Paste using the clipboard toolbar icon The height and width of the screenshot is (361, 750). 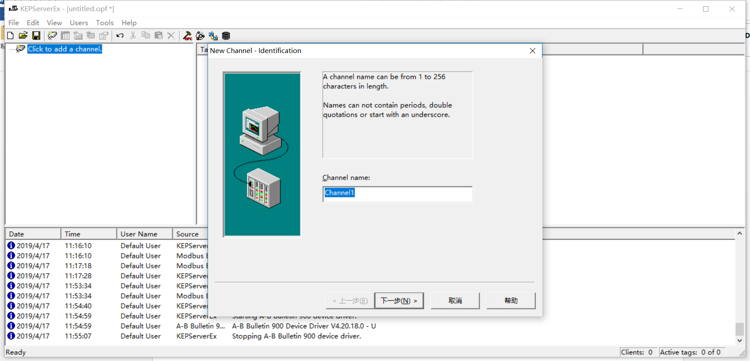coord(158,36)
